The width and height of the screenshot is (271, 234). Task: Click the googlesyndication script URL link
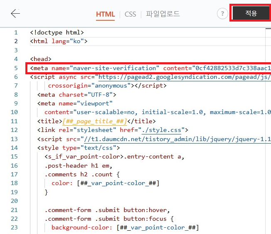coord(185,77)
